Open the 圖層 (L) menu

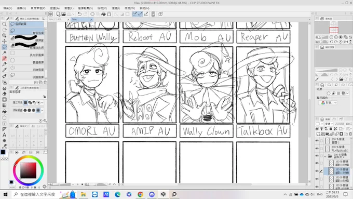pyautogui.click(x=69, y=8)
